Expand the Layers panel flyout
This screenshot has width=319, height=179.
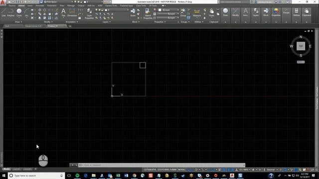pos(107,22)
